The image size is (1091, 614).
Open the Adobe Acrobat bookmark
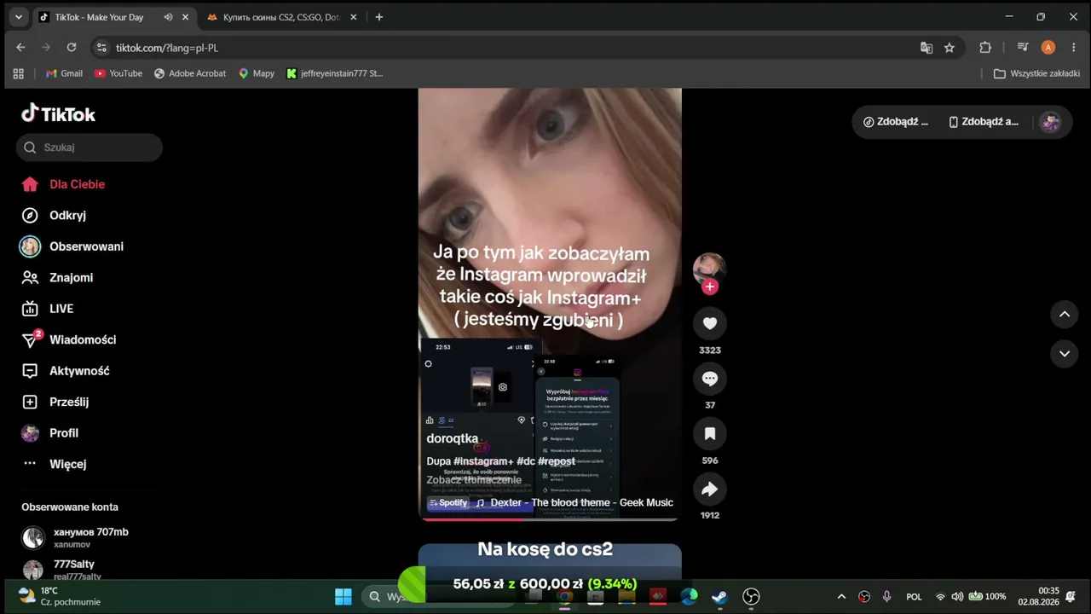pyautogui.click(x=190, y=73)
